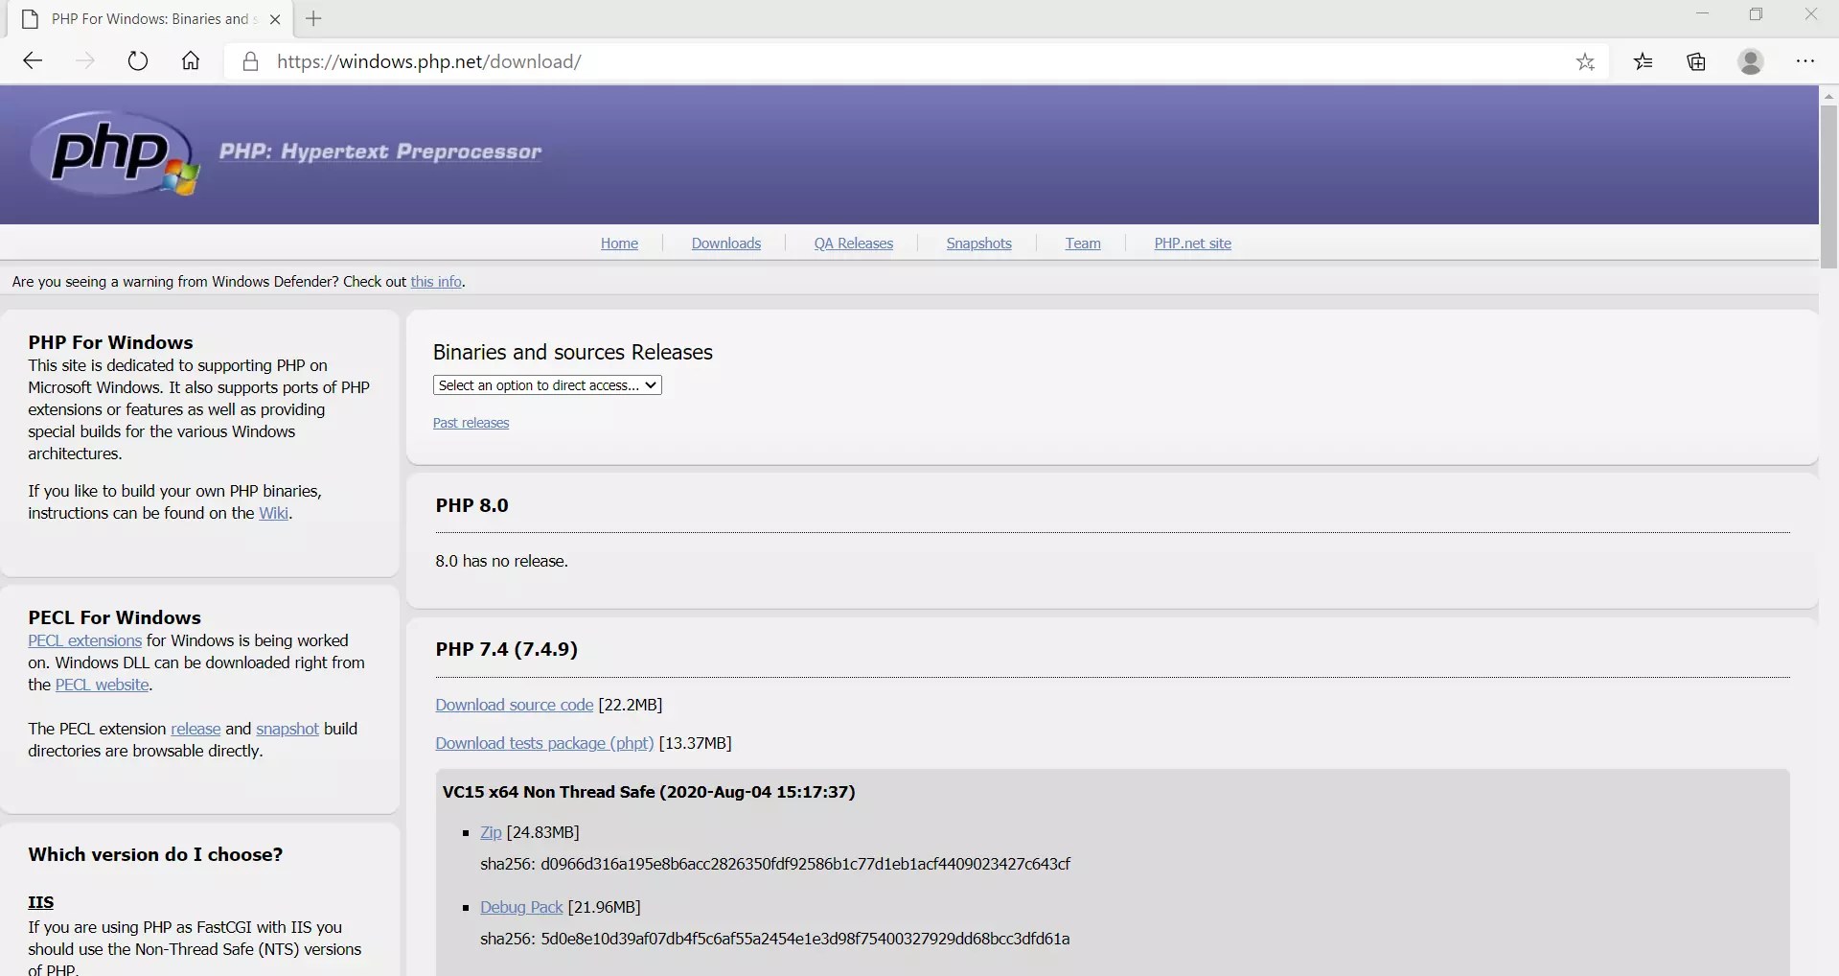Image resolution: width=1839 pixels, height=976 pixels.
Task: Open a new tab with the plus icon
Action: (313, 18)
